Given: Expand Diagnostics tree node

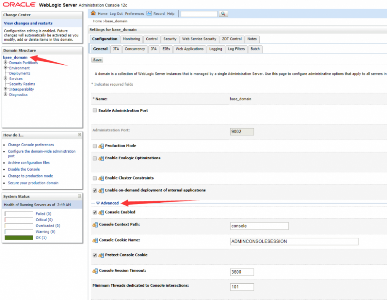Looking at the screenshot, I should click(x=5, y=94).
